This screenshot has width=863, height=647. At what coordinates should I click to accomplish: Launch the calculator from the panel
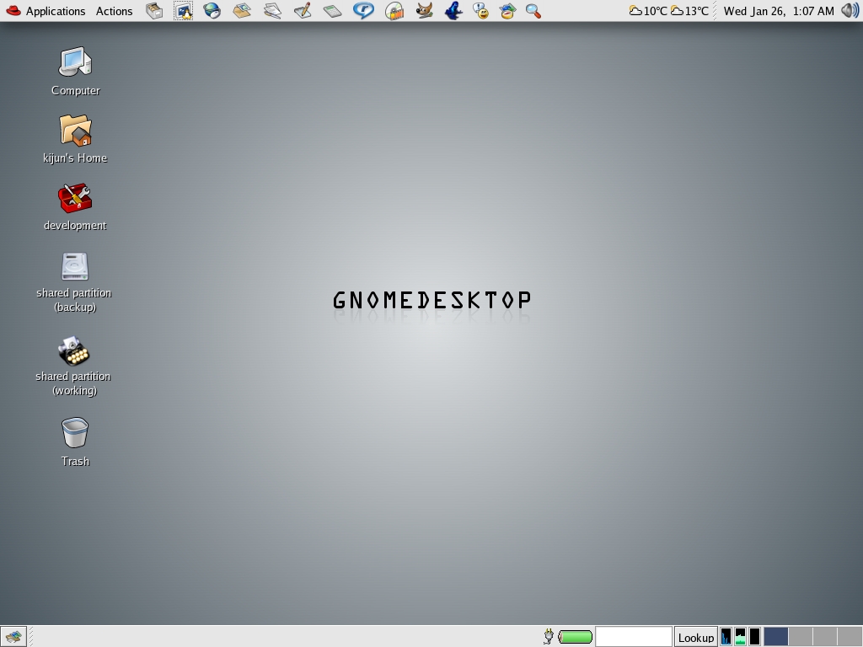pyautogui.click(x=332, y=11)
